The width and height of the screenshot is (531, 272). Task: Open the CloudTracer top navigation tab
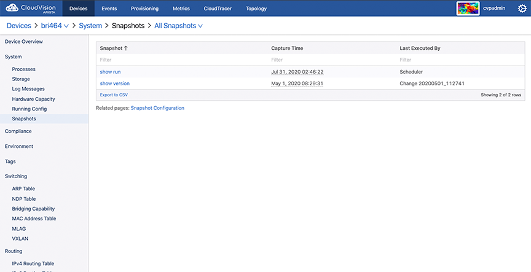click(x=218, y=9)
